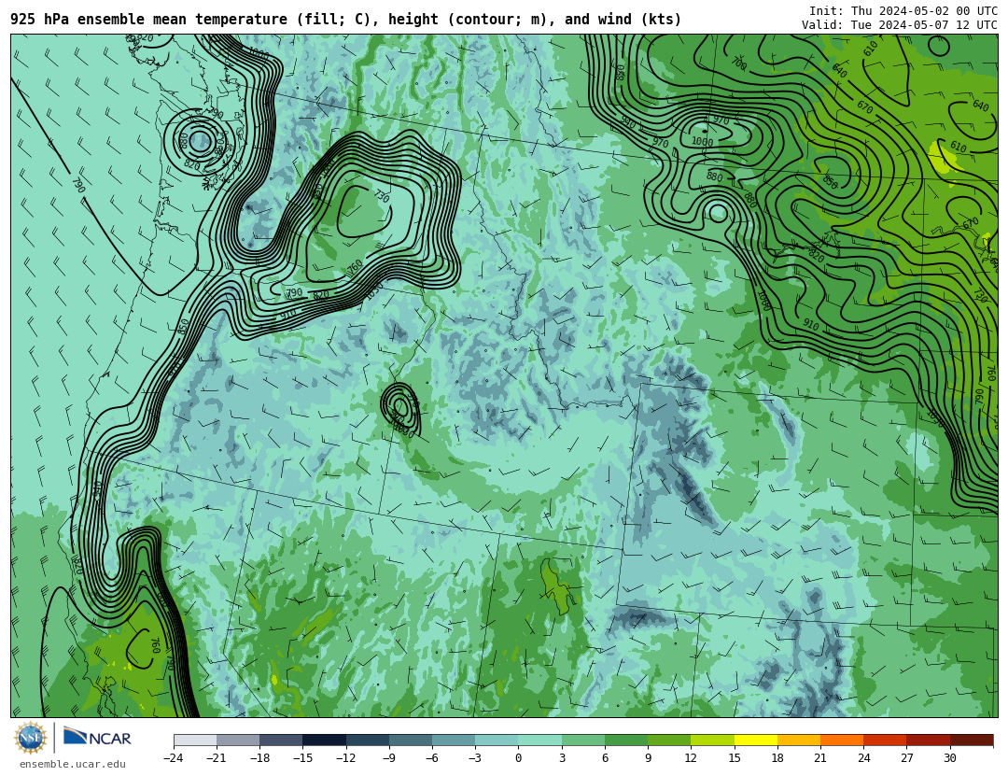Pick the colorbar segment between 0 and 3

pos(540,740)
